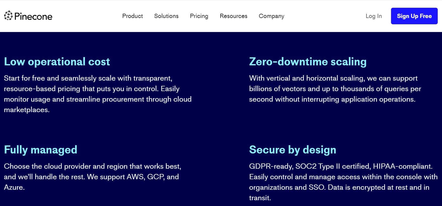
Task: Click the word 'transit.' in the security description
Action: coord(260,198)
